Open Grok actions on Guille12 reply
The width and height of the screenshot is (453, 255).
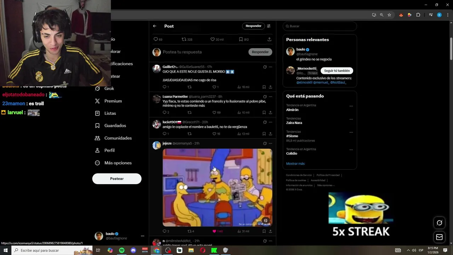(265, 67)
